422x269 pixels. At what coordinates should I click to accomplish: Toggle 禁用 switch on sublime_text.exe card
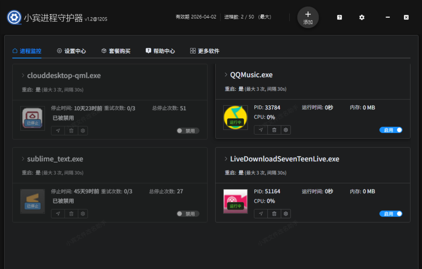188,213
